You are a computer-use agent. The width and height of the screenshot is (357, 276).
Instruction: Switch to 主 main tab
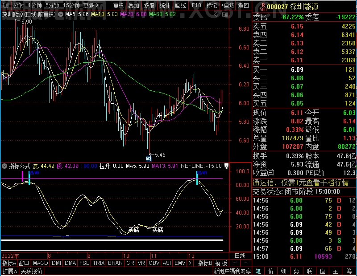[x=335, y=271]
